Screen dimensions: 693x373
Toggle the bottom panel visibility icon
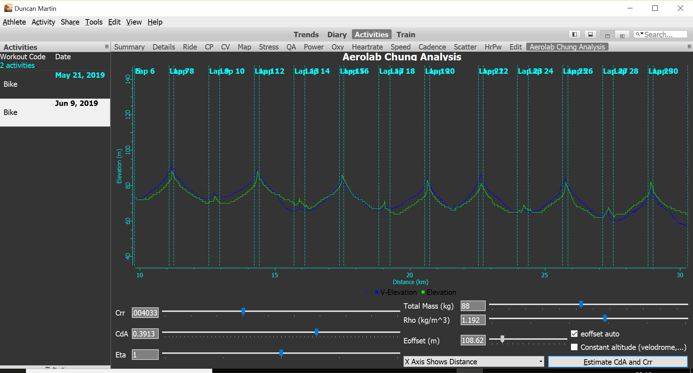click(x=590, y=34)
